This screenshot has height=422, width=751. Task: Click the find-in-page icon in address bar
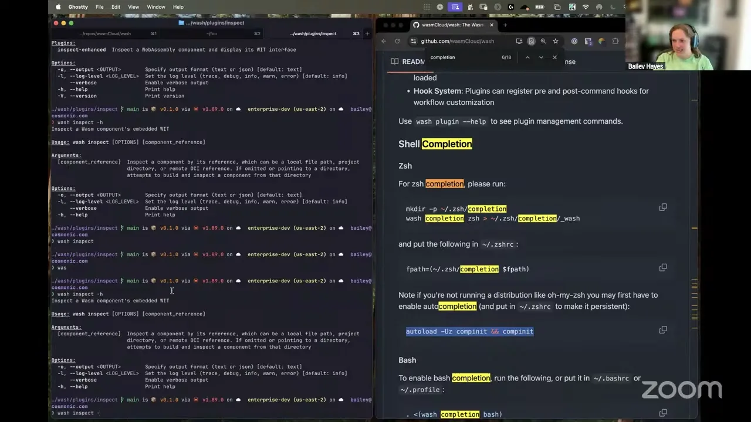pyautogui.click(x=531, y=41)
